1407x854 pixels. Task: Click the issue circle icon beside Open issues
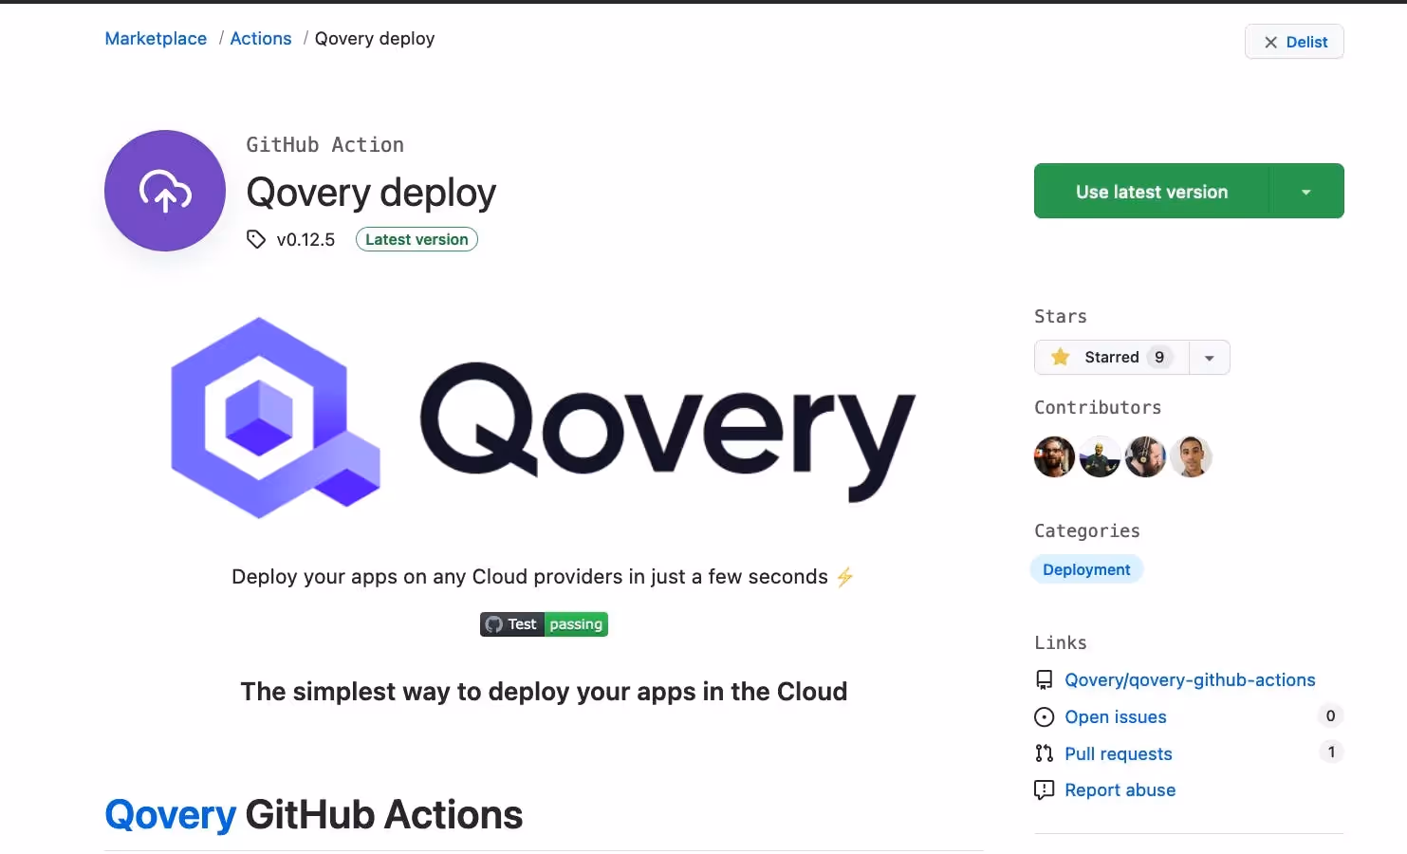tap(1044, 716)
